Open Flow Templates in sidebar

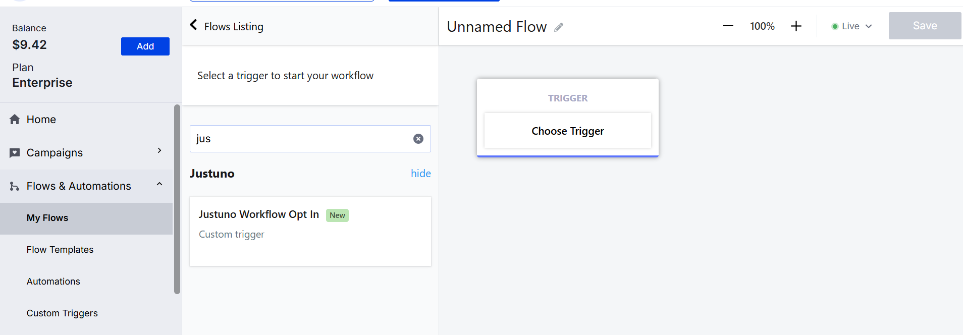pyautogui.click(x=60, y=250)
